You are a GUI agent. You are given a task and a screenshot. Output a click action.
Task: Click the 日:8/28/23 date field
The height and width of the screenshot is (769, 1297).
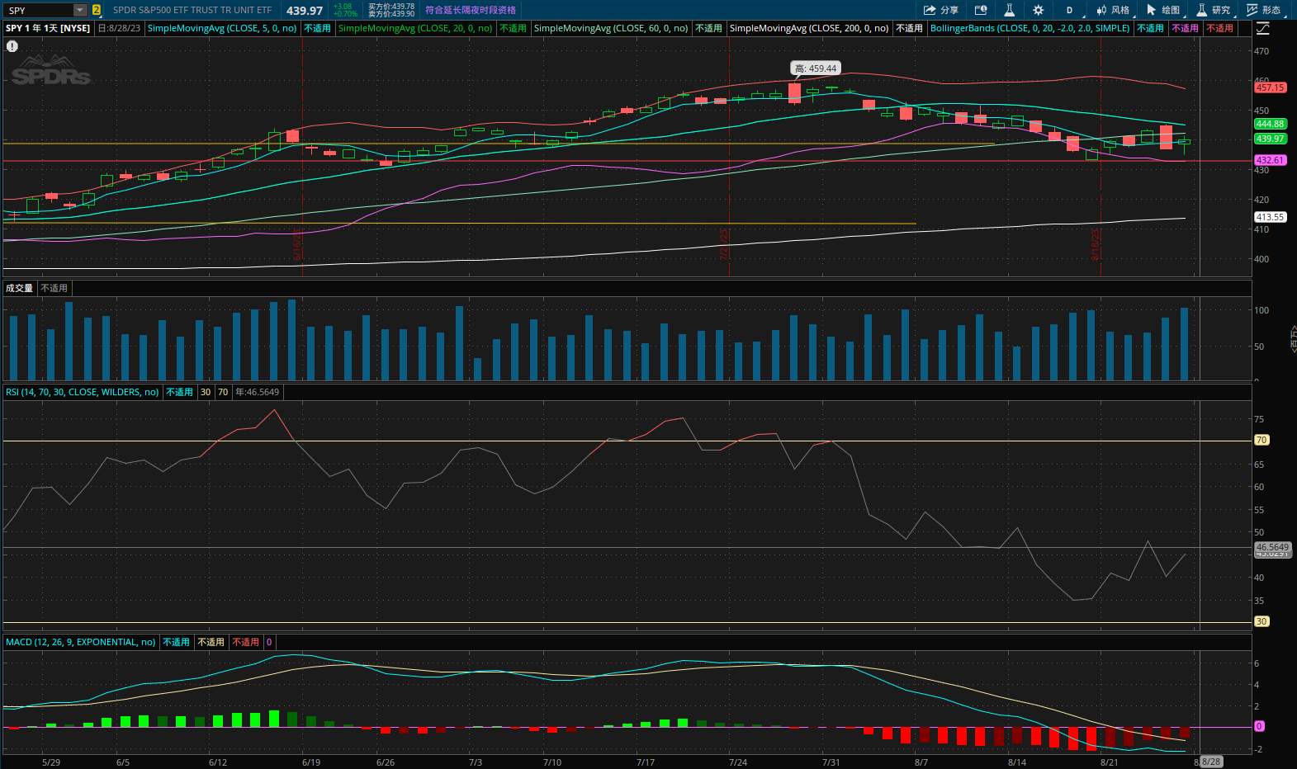tap(120, 28)
